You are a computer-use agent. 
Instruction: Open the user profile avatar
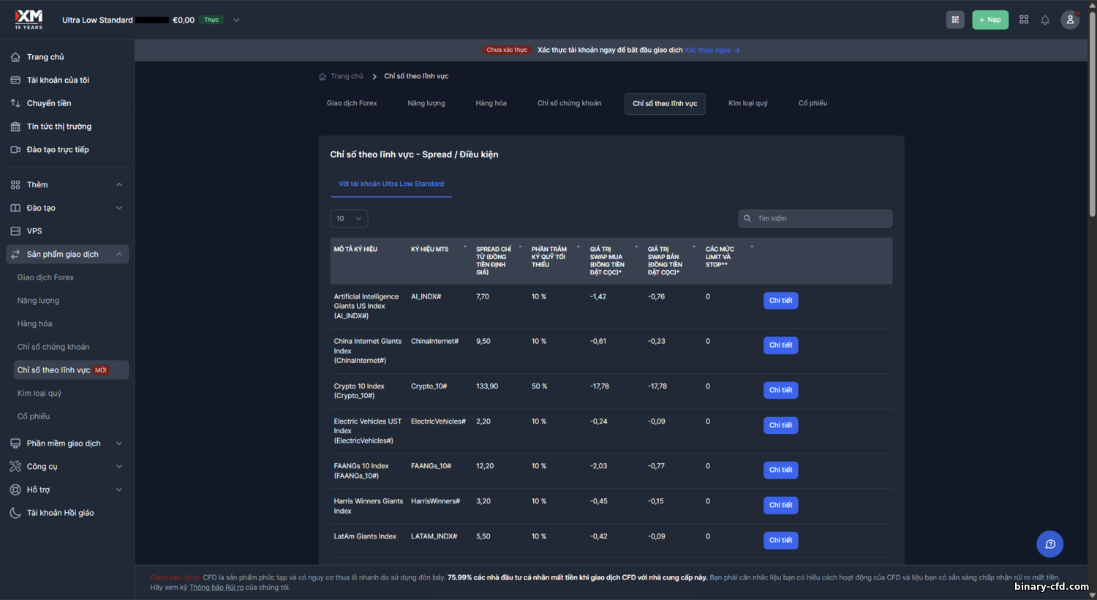tap(1070, 20)
